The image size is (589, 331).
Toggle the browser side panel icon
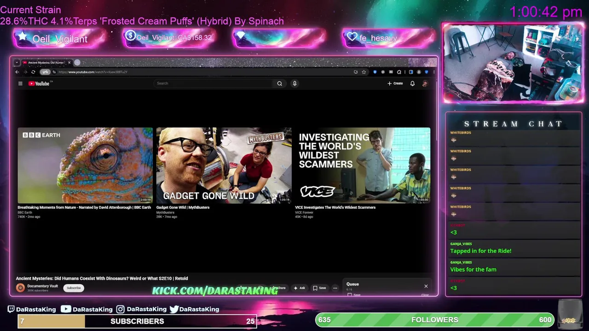click(411, 72)
